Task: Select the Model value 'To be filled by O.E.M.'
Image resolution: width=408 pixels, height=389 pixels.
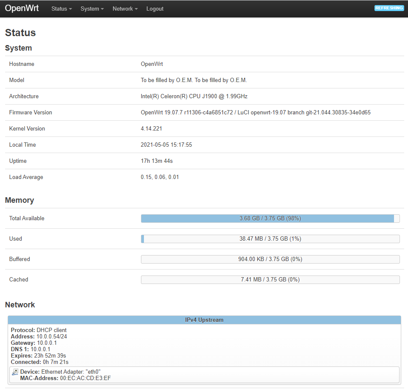Action: tap(194, 80)
